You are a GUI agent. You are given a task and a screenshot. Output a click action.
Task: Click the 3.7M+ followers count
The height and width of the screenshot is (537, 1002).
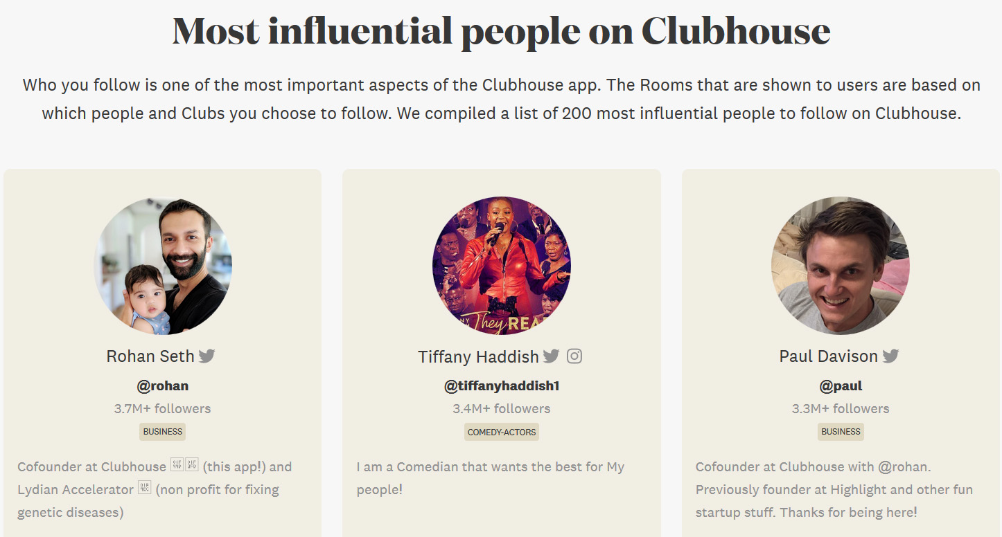pos(163,409)
